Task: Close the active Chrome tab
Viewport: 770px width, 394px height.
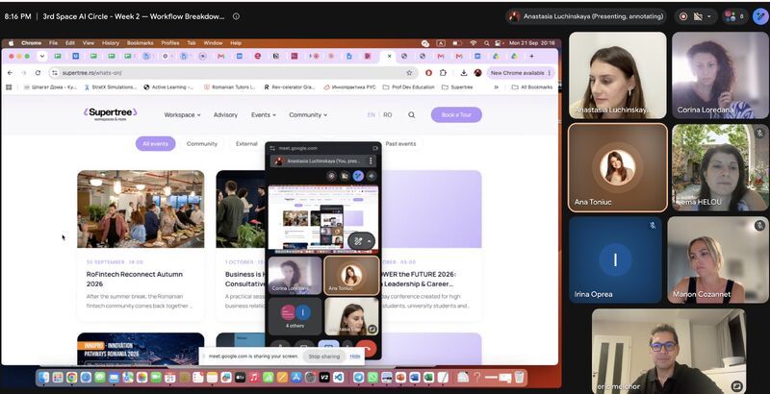Action: click(389, 57)
